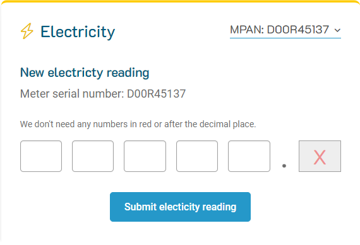
Task: Click the D00R45137 value in the serial number line
Action: click(157, 94)
